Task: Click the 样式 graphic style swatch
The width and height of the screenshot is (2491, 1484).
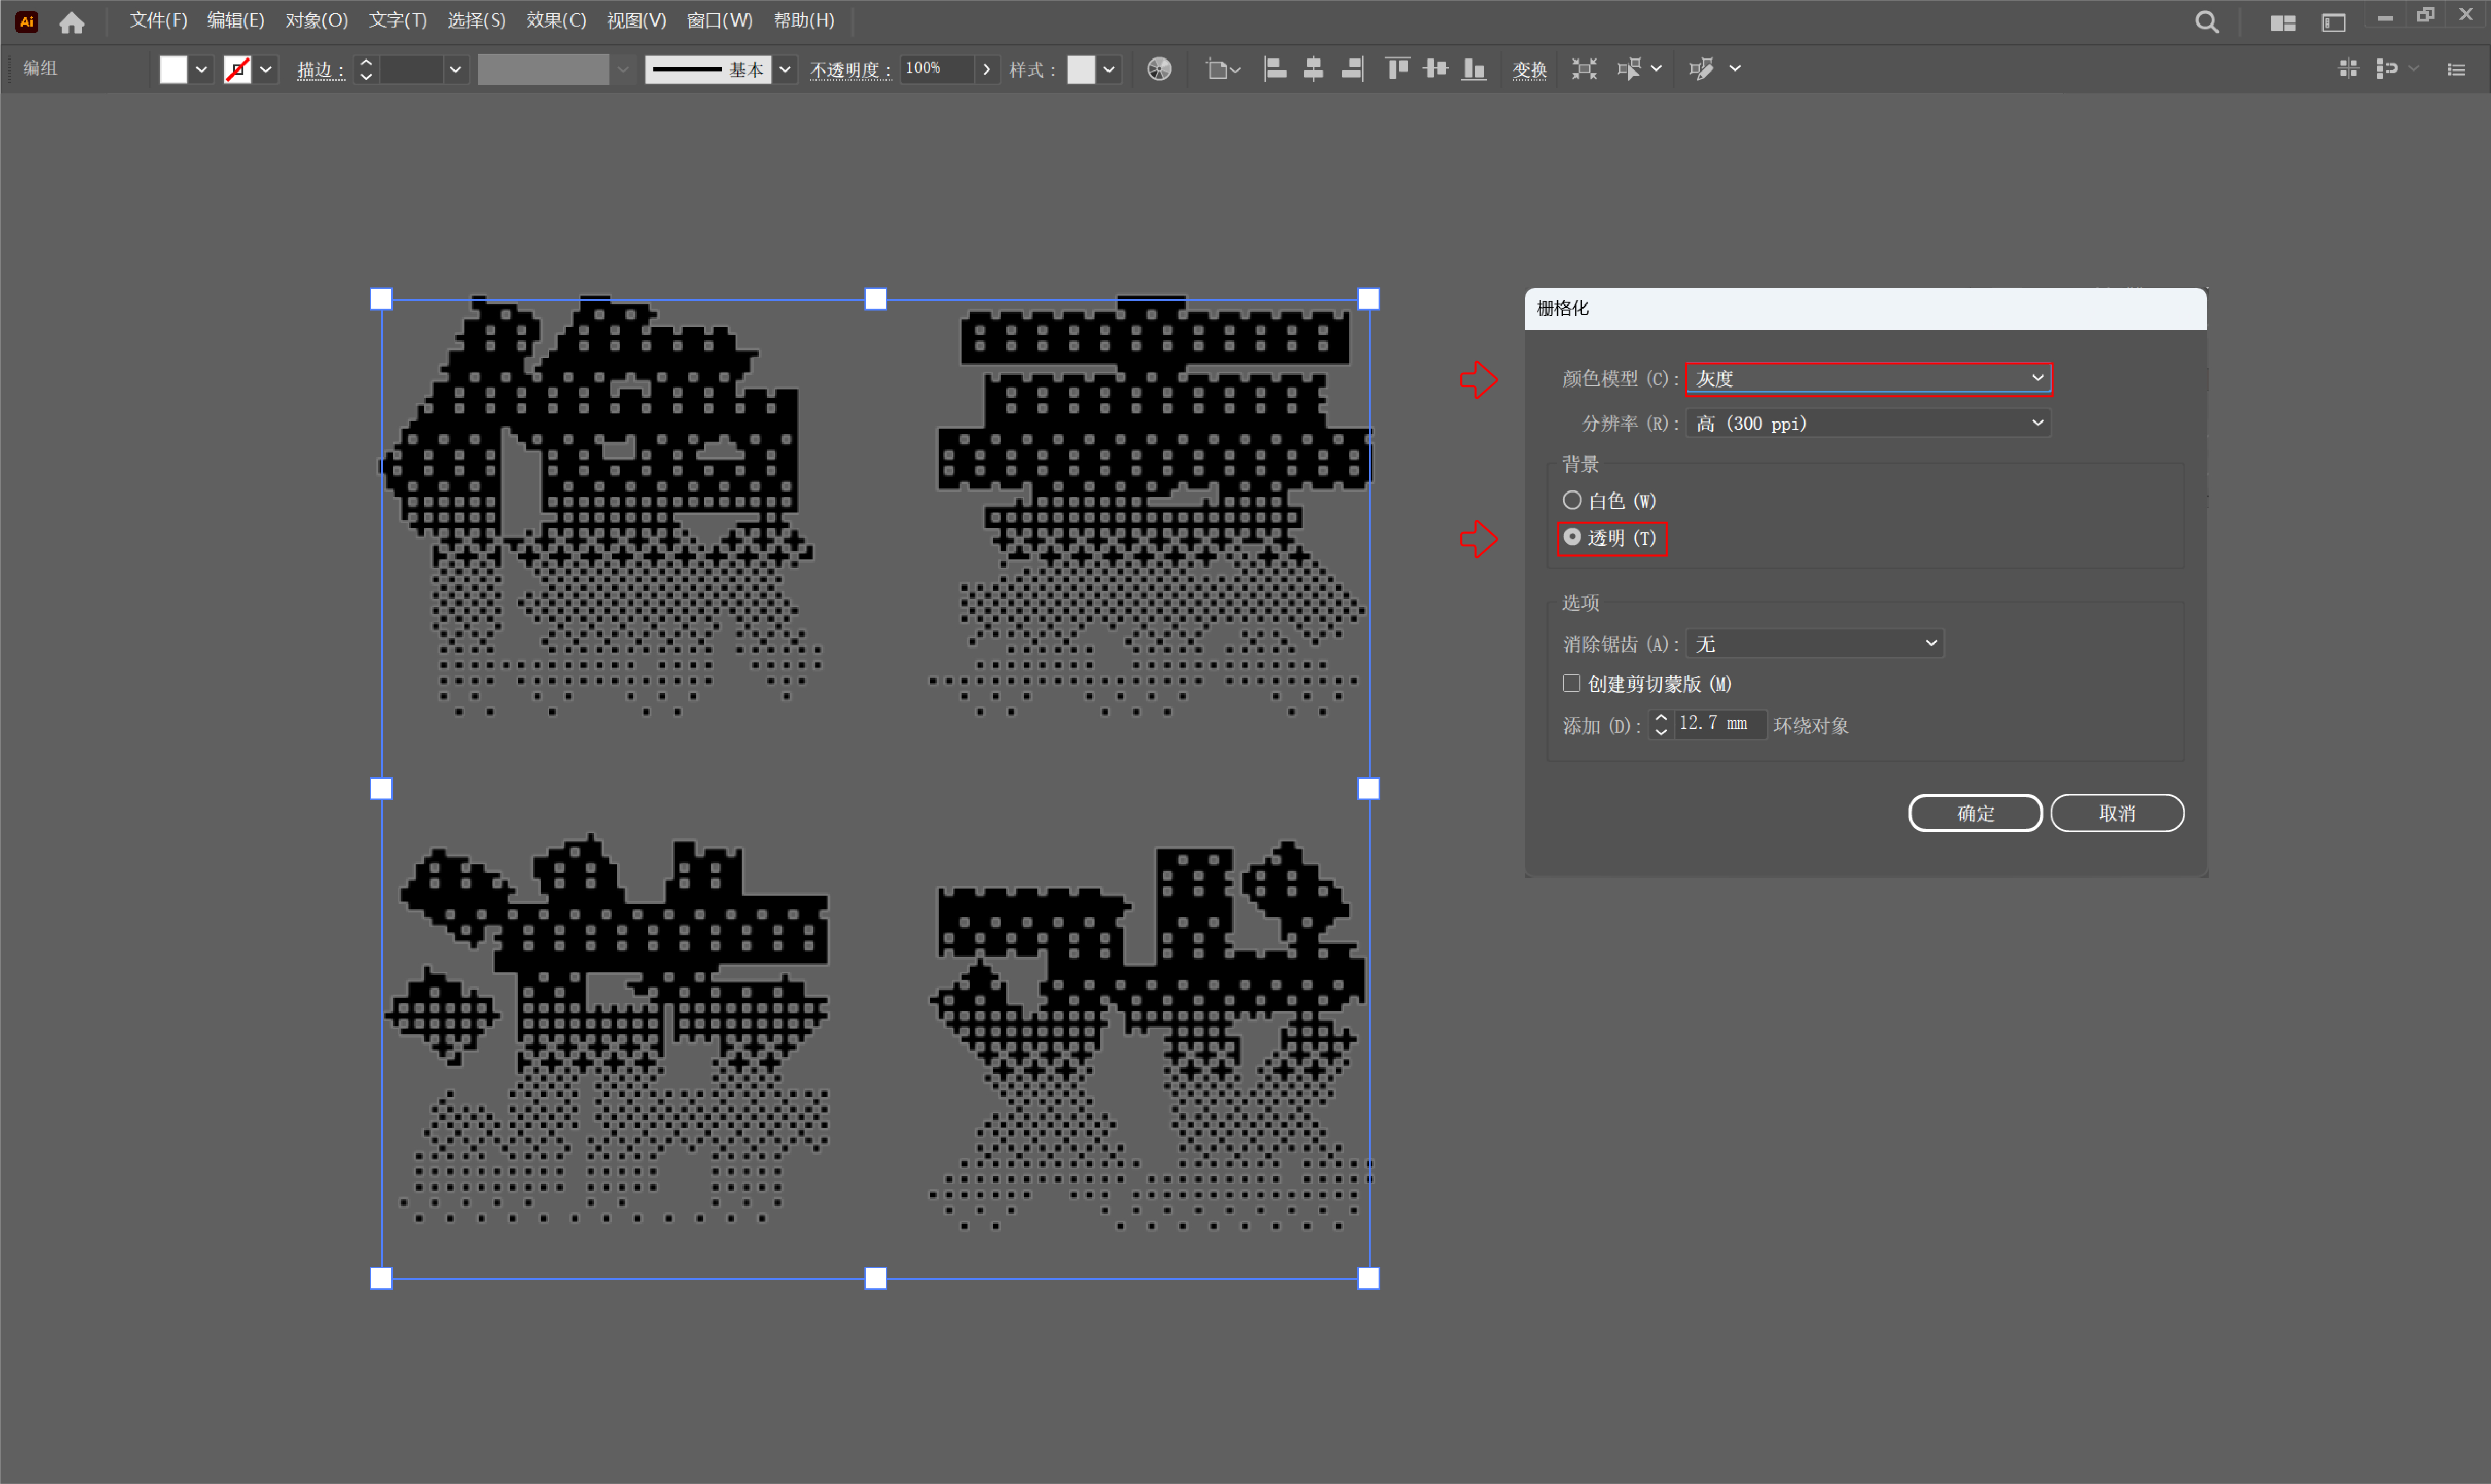Action: coord(1081,70)
